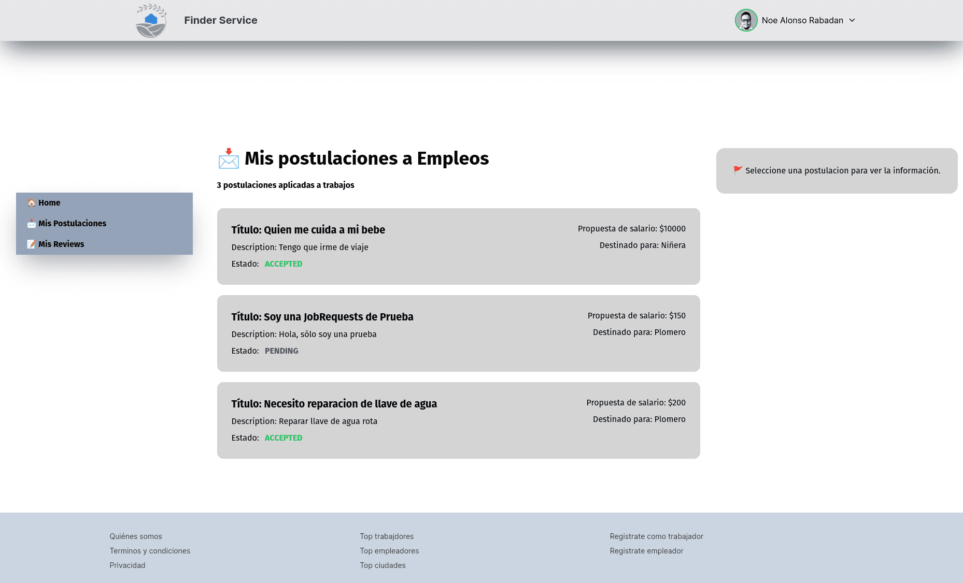Click the Finder Service logo icon

tap(151, 21)
